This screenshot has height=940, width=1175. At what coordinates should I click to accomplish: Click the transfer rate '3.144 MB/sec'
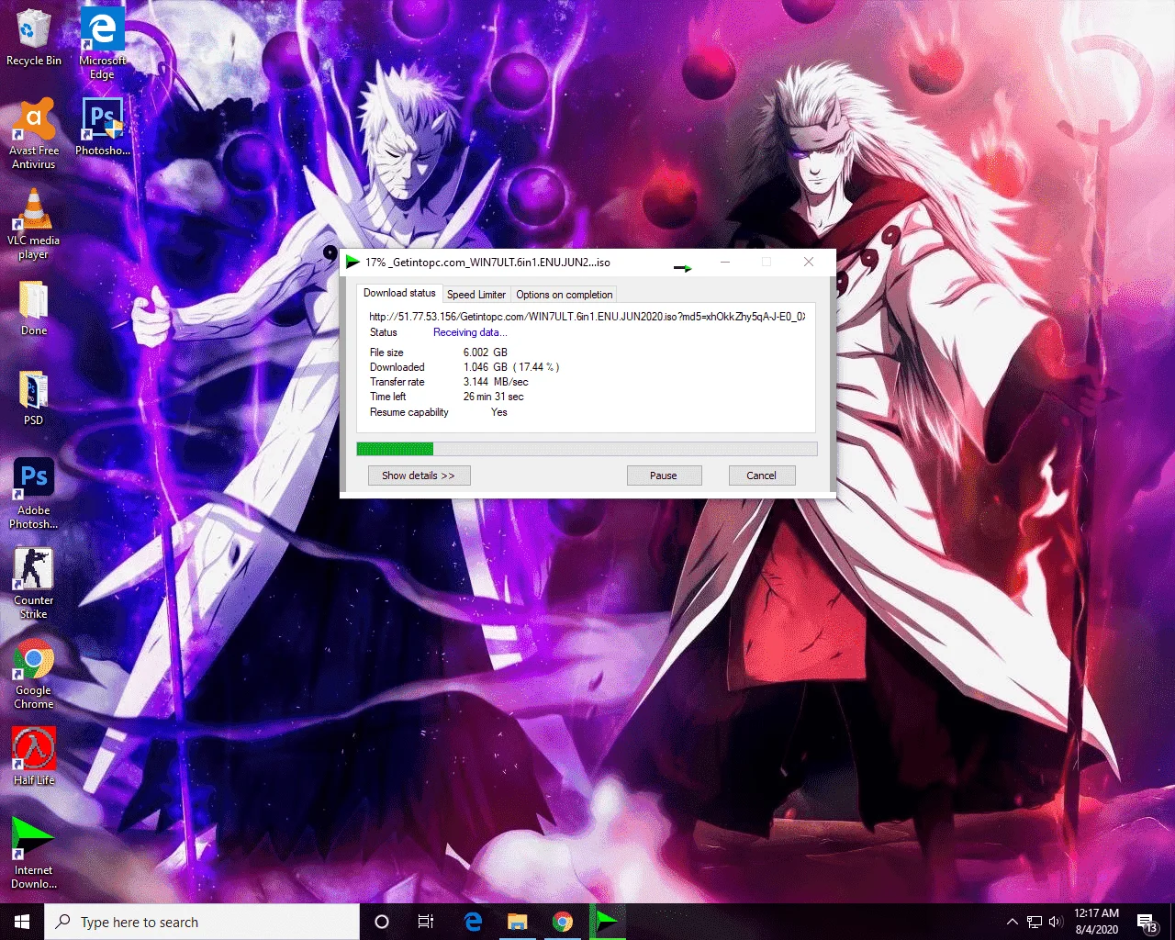point(496,382)
